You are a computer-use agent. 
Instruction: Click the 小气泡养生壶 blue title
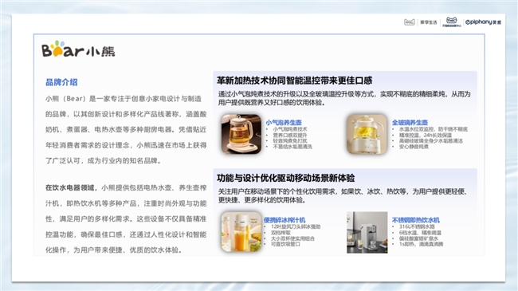click(x=284, y=122)
